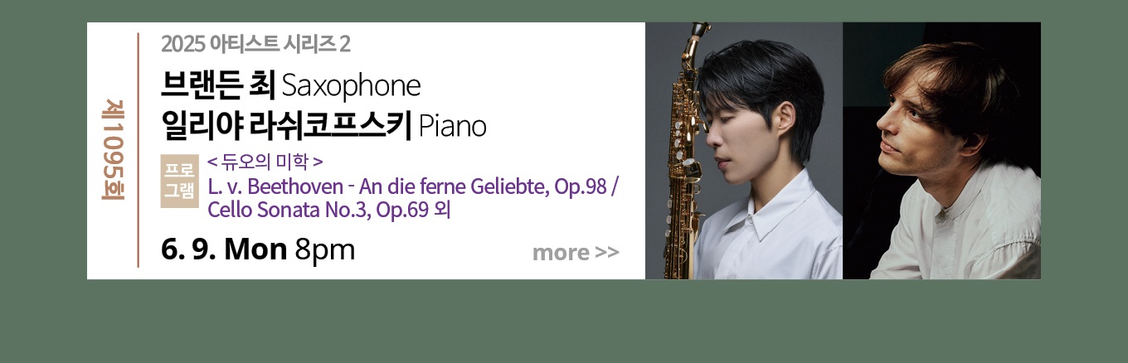Viewport: 1128px width, 363px height.
Task: Select the '프로그램' beige badge
Action: point(178,181)
